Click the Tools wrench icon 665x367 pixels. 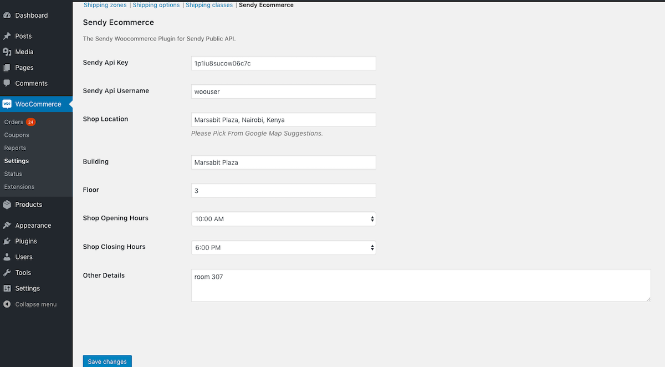click(7, 273)
